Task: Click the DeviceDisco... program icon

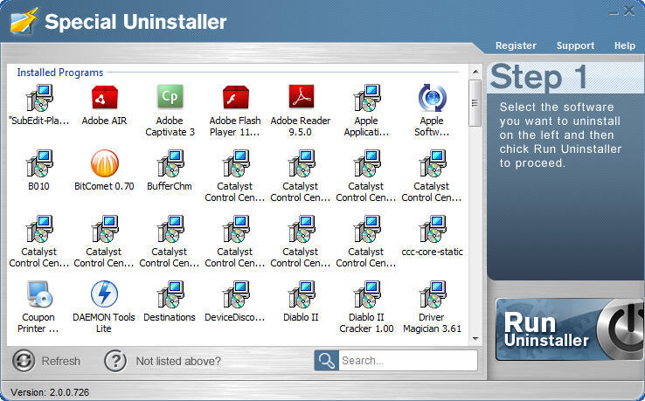Action: (235, 294)
